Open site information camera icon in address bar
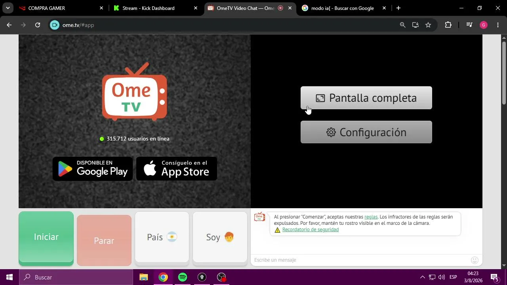 click(x=55, y=25)
